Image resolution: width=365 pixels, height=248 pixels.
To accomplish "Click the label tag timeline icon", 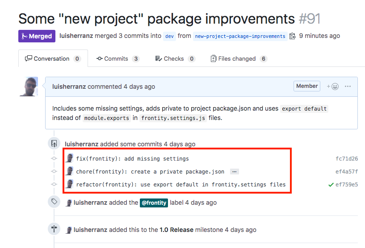I will click(54, 202).
